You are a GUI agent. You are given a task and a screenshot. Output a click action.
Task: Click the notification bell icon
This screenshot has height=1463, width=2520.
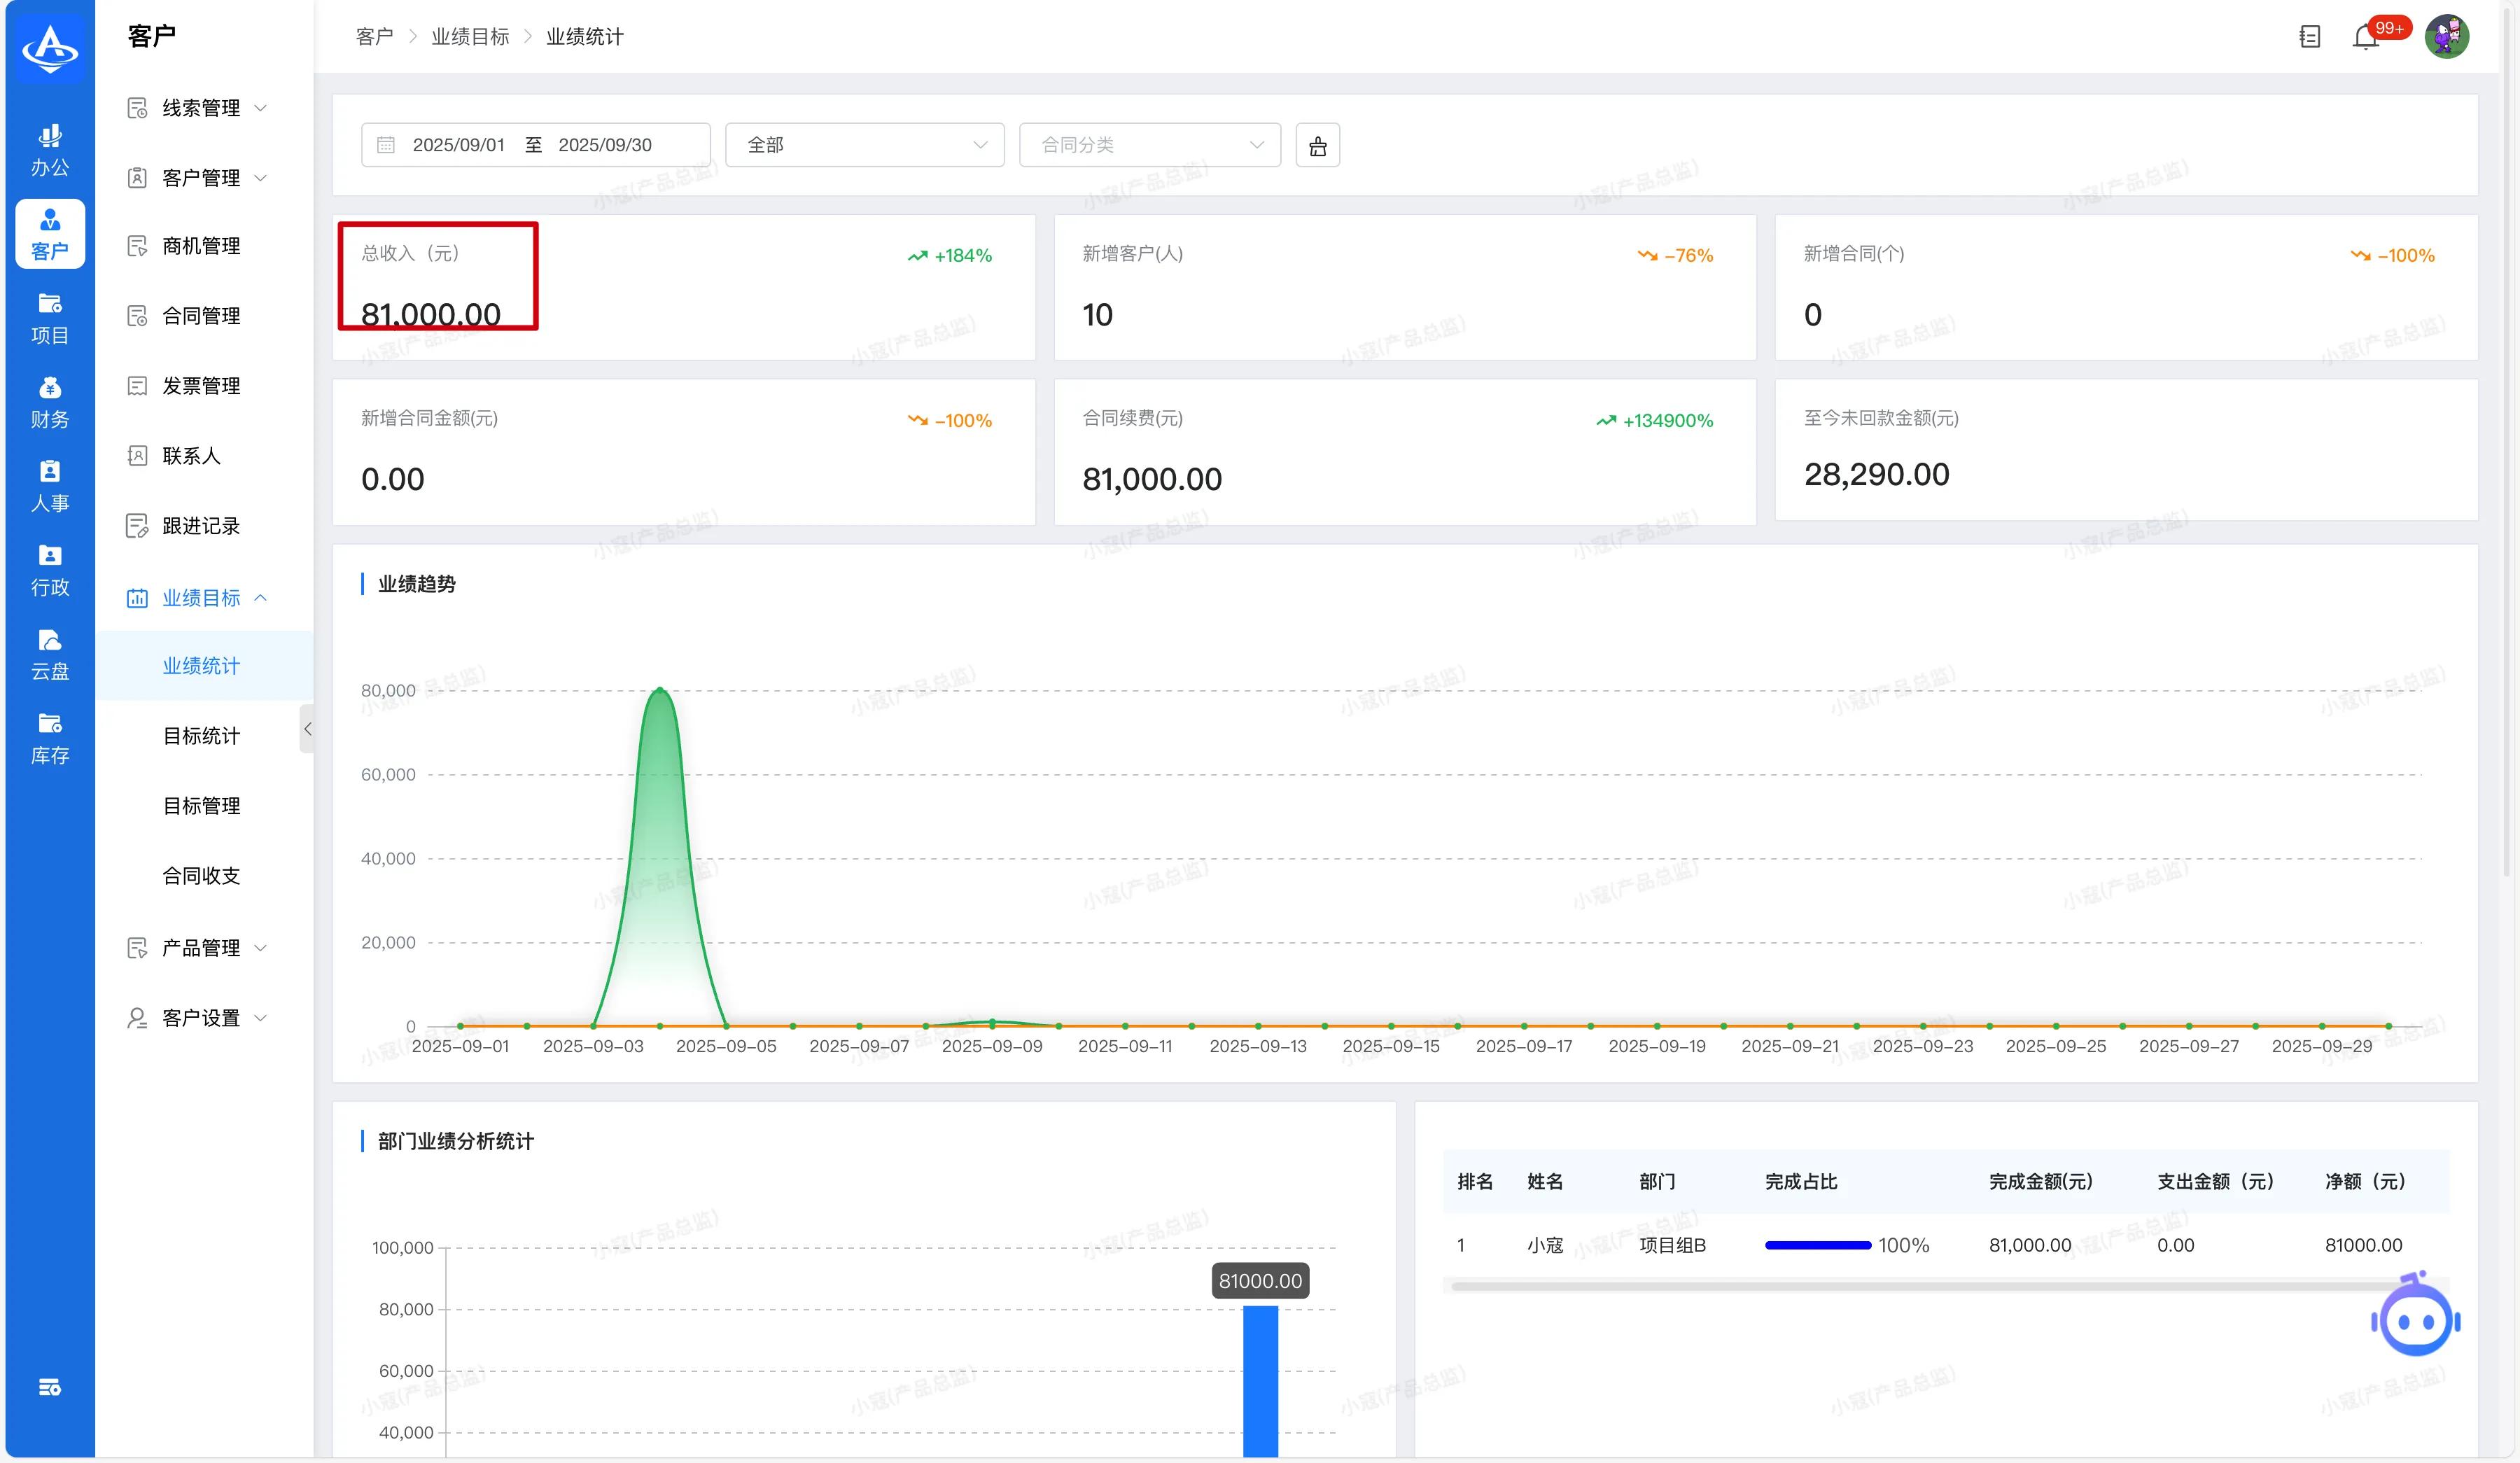[2364, 38]
